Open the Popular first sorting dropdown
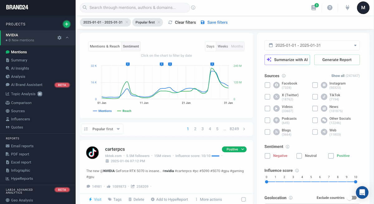374x204 pixels. pos(102,129)
